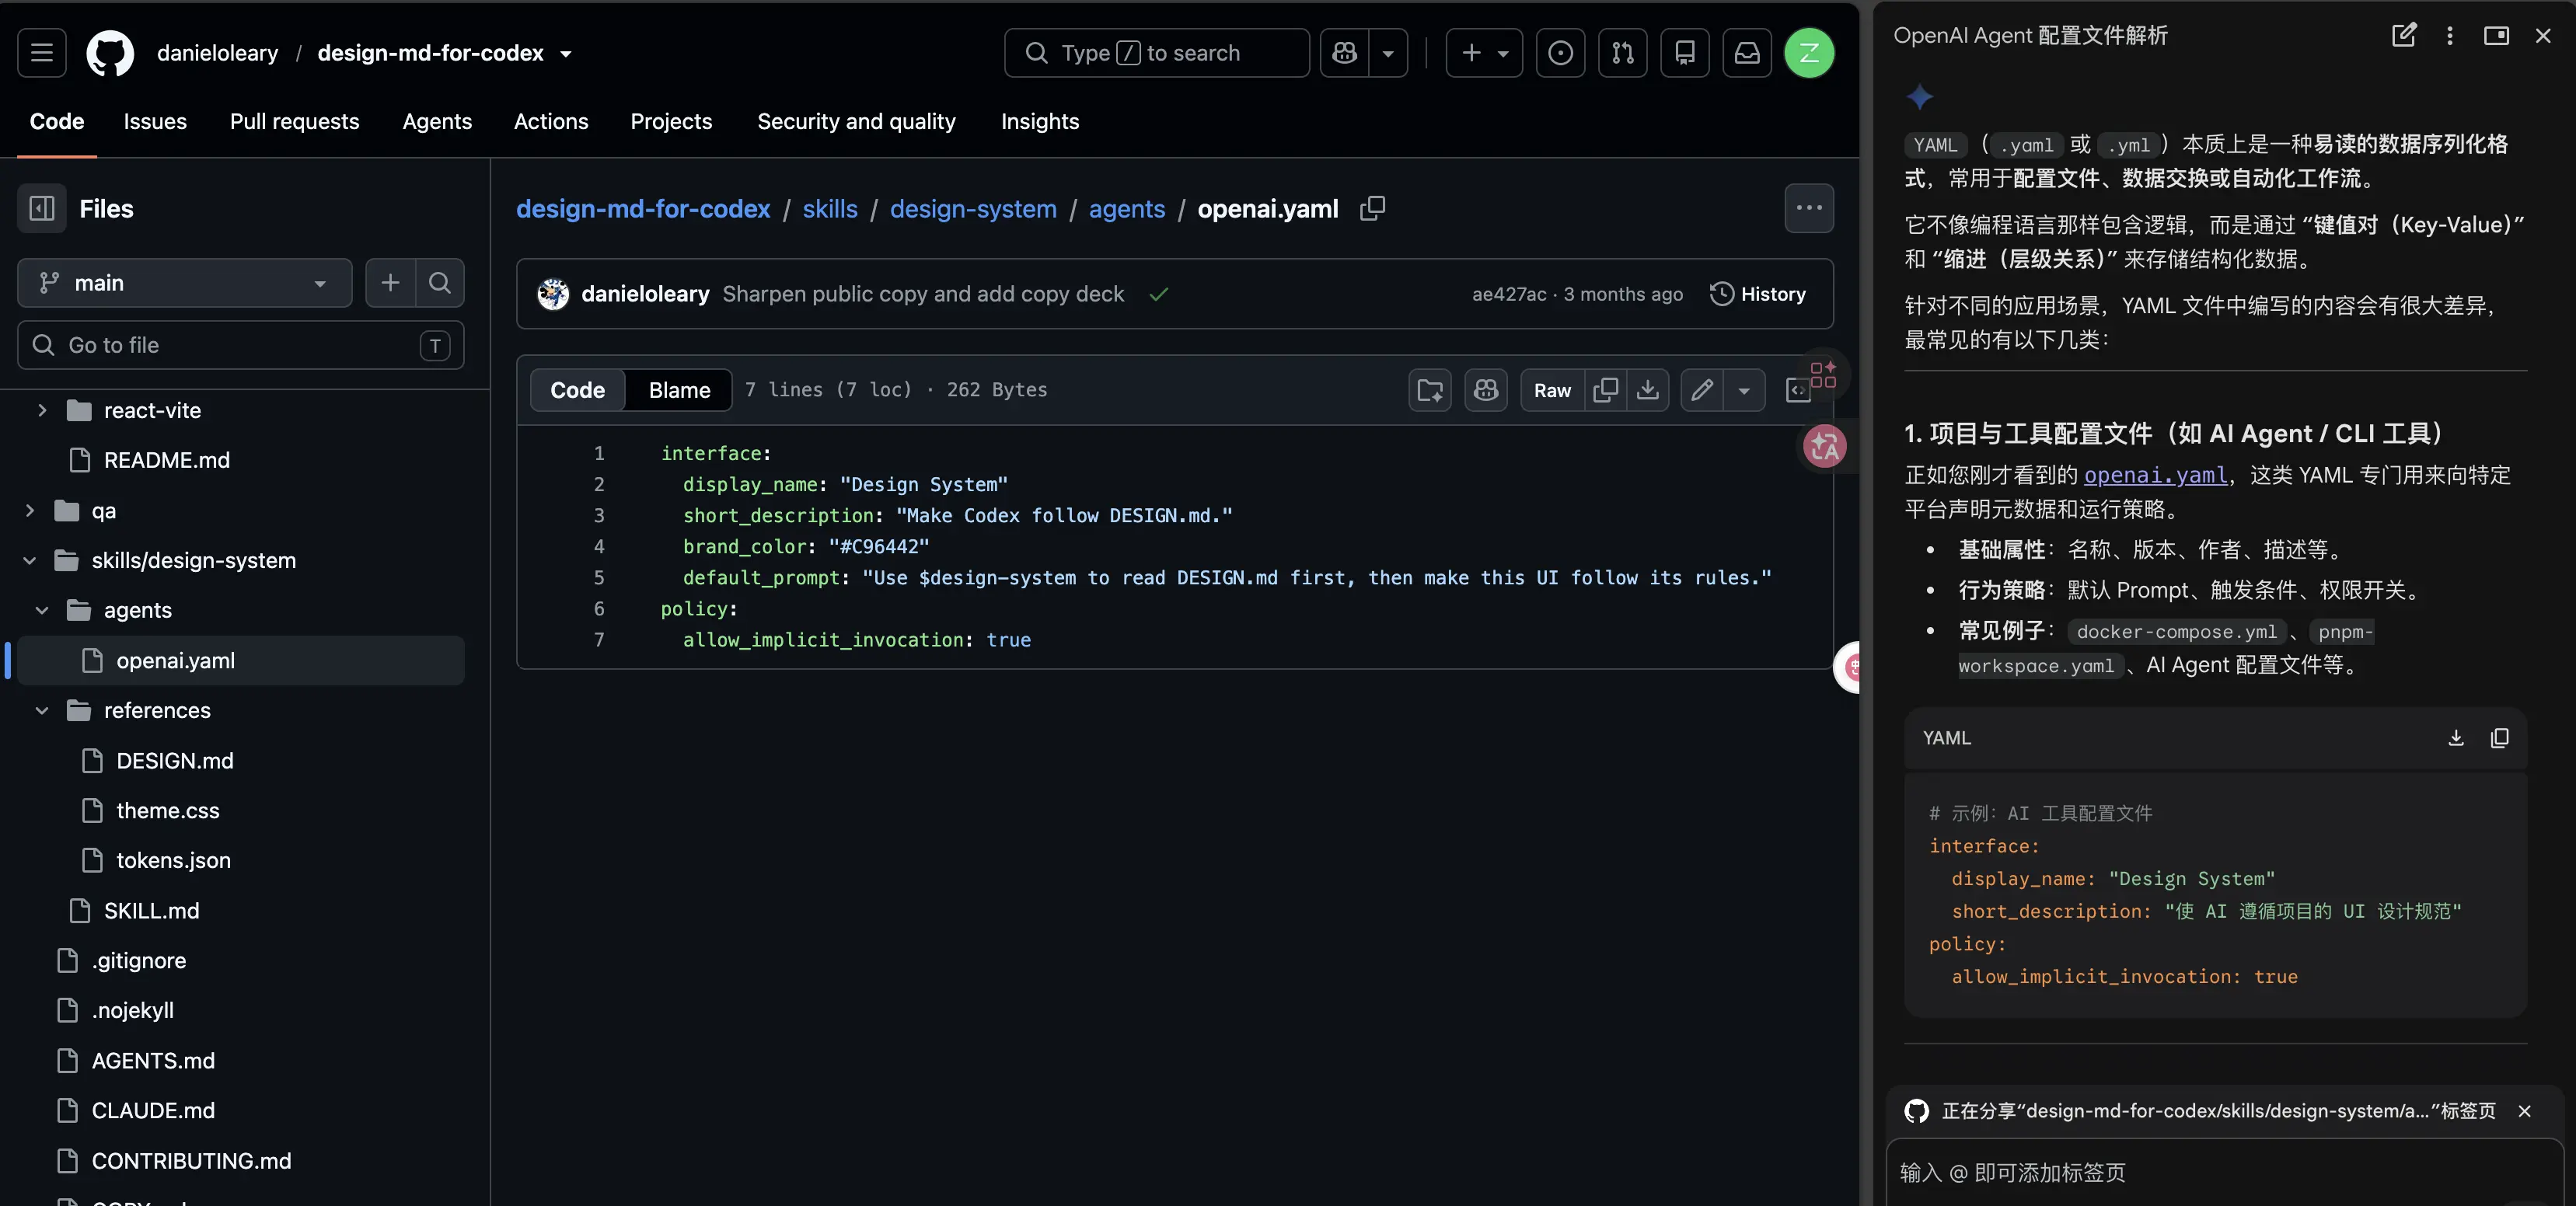Open symbols panel icon

[1798, 390]
